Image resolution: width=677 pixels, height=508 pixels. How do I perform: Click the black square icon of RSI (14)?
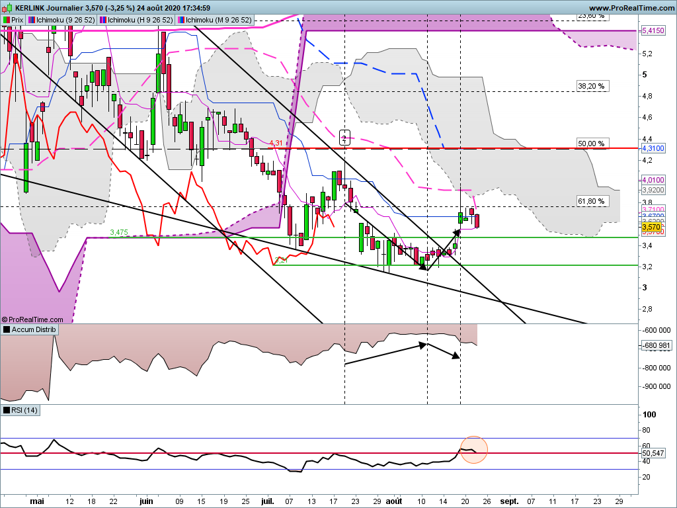pyautogui.click(x=7, y=410)
